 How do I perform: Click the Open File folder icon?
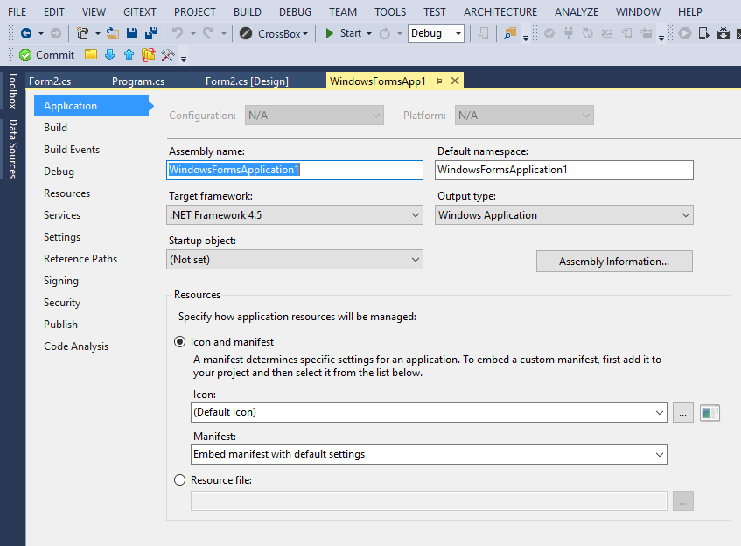coord(113,33)
